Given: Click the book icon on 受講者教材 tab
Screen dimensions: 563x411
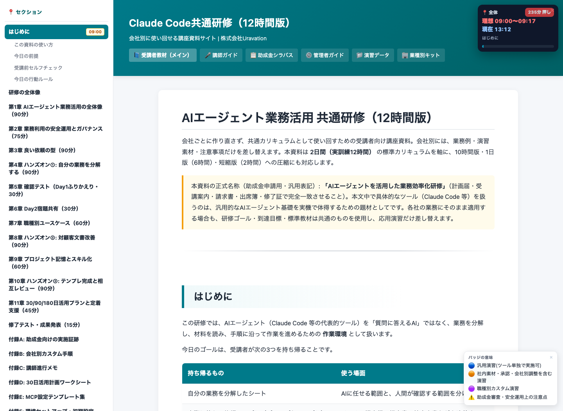Looking at the screenshot, I should [136, 55].
